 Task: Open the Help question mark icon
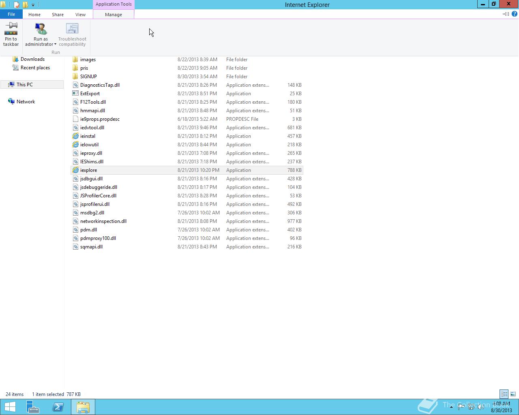pos(515,14)
